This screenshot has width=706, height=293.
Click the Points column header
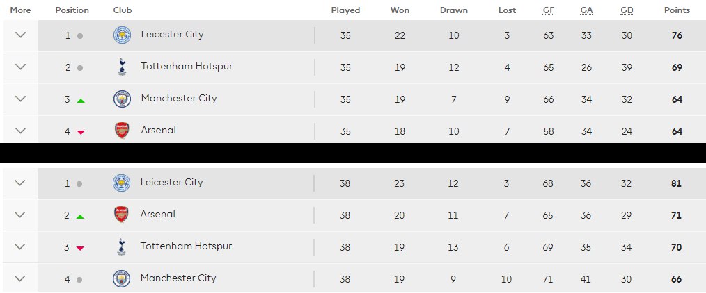click(x=677, y=10)
